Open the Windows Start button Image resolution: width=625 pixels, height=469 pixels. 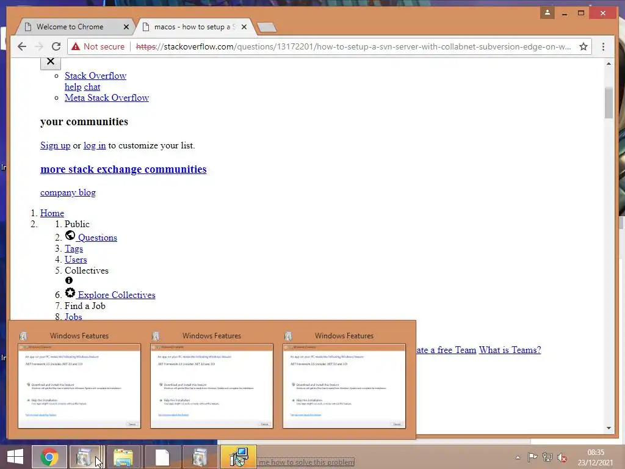(x=15, y=457)
